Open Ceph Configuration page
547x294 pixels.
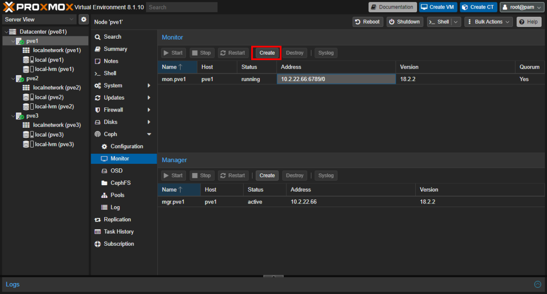127,147
